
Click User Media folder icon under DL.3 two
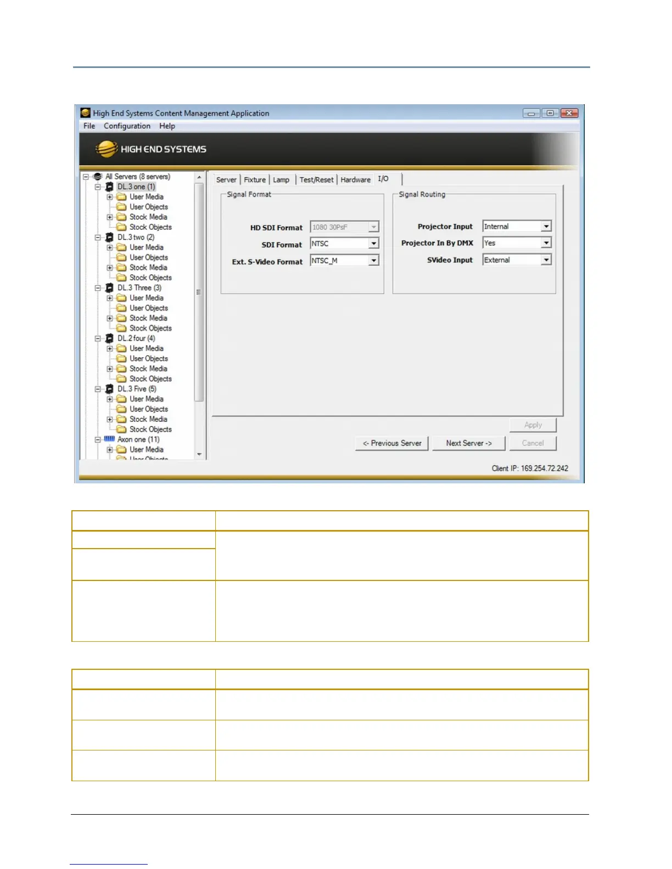pyautogui.click(x=121, y=247)
